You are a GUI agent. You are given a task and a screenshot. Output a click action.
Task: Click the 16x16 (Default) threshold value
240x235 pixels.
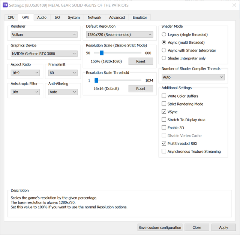coord(106,89)
